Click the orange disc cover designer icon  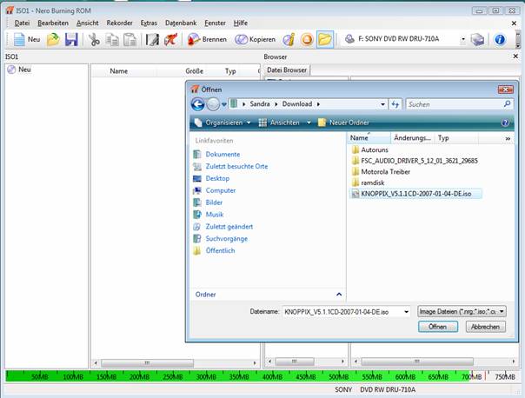tap(307, 39)
